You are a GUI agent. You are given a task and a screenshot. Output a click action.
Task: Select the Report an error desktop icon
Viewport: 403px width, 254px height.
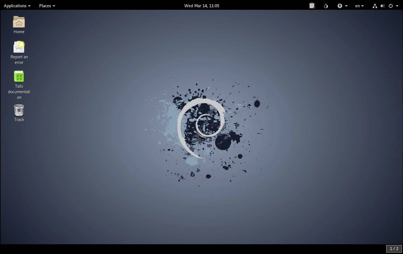tap(19, 47)
